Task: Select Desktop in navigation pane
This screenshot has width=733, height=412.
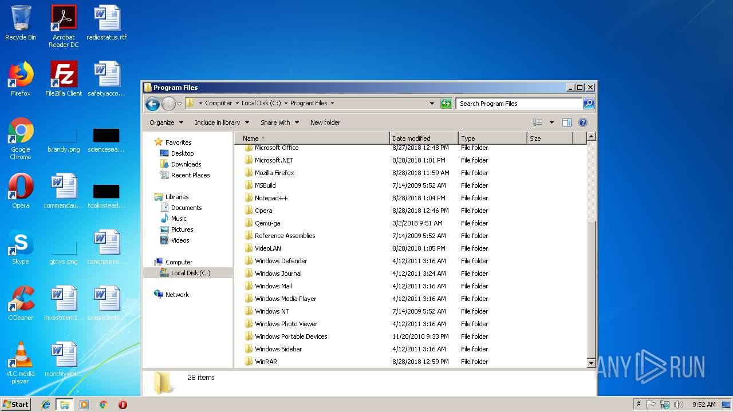Action: click(182, 153)
